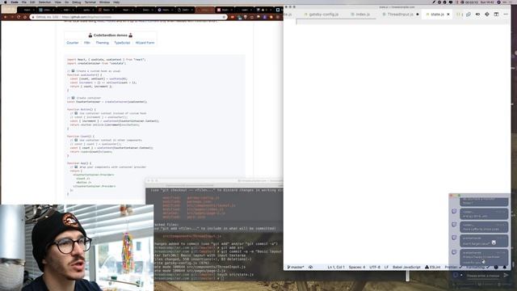Change line ending via LF indicator
517x291 pixels.
click(386, 267)
